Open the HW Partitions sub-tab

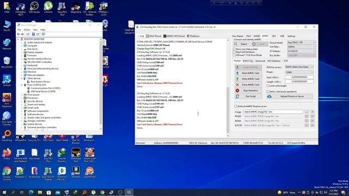point(274,61)
